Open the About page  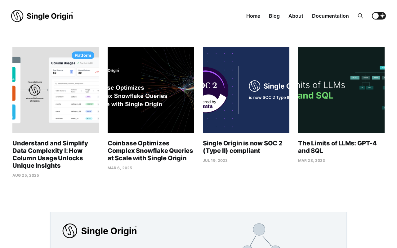296,16
